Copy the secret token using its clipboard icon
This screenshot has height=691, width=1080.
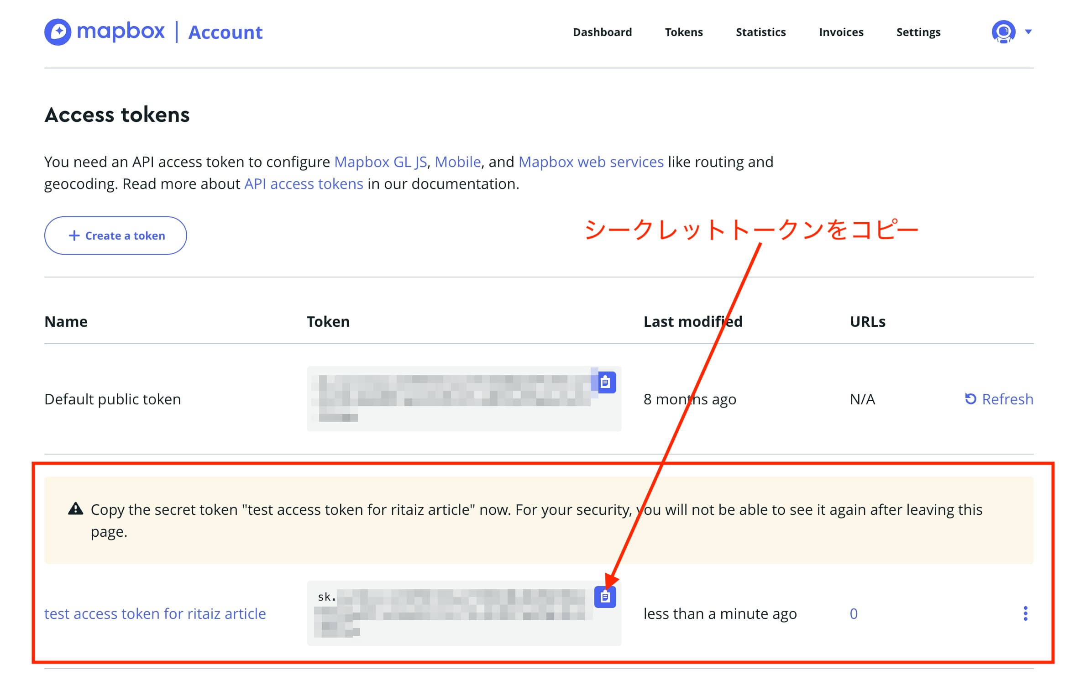[606, 596]
